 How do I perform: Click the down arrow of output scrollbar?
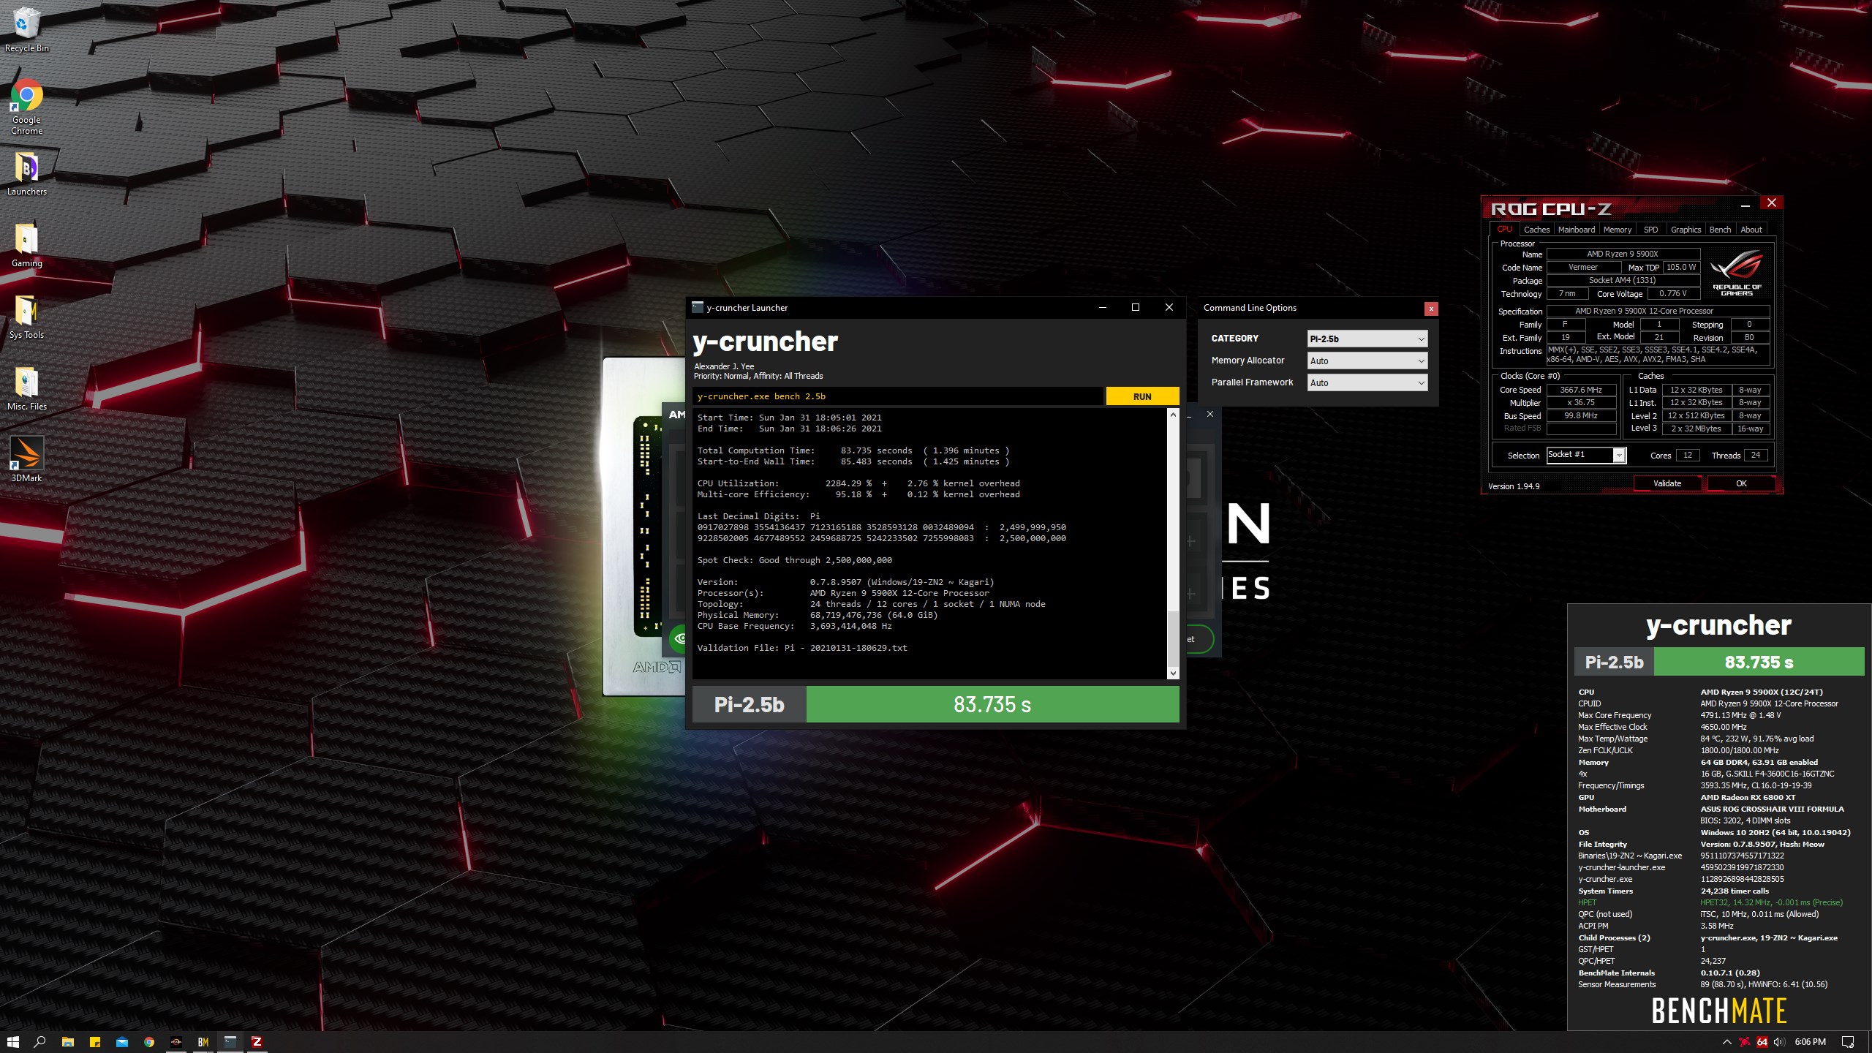(1173, 673)
